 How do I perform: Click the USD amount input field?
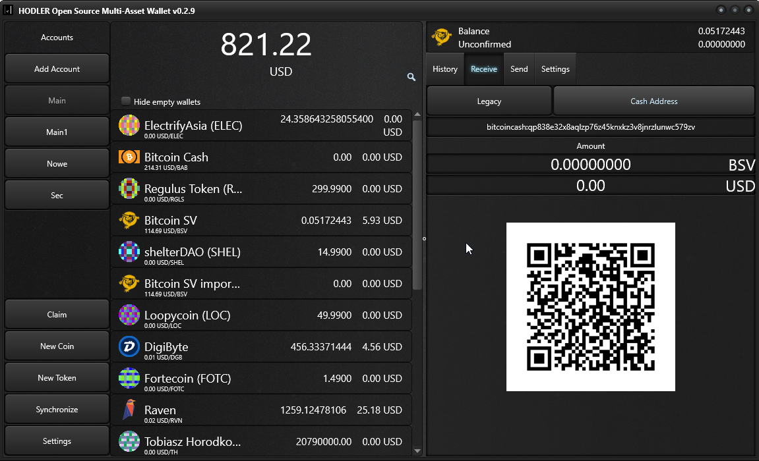click(x=591, y=186)
